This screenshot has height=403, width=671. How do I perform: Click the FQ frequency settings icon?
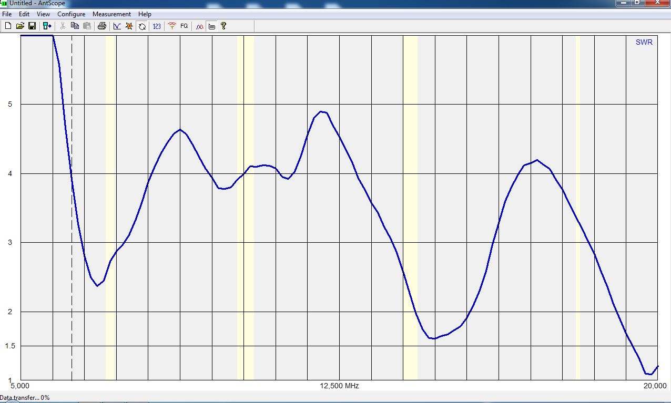point(184,26)
